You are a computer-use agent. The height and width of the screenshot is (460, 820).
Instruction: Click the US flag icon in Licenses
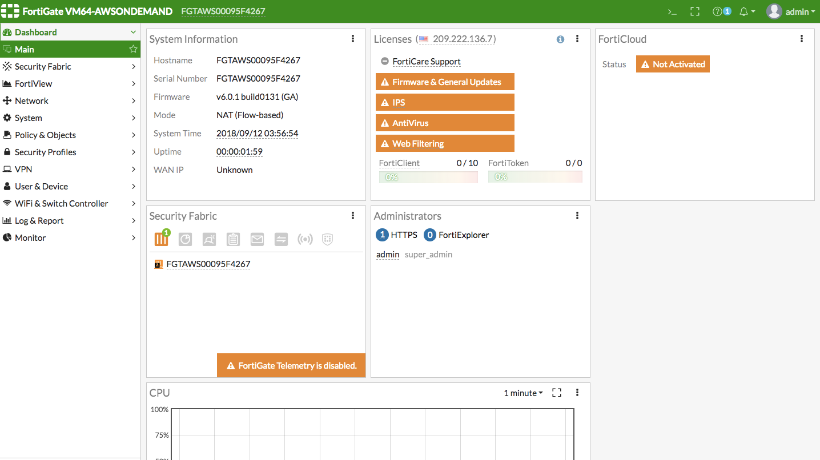(x=423, y=39)
